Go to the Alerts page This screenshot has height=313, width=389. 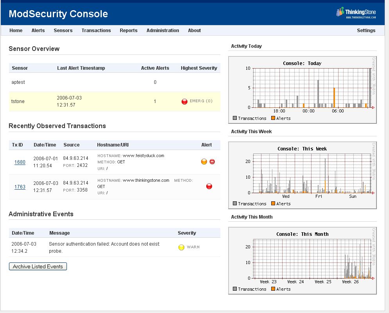[38, 30]
